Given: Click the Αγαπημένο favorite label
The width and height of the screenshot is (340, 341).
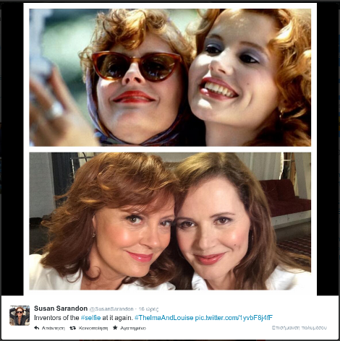Looking at the screenshot, I should click(x=133, y=328).
